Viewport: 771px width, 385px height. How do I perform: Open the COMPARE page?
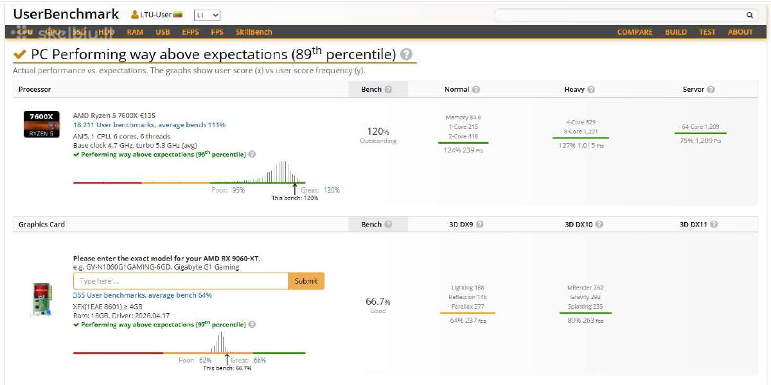(x=635, y=32)
